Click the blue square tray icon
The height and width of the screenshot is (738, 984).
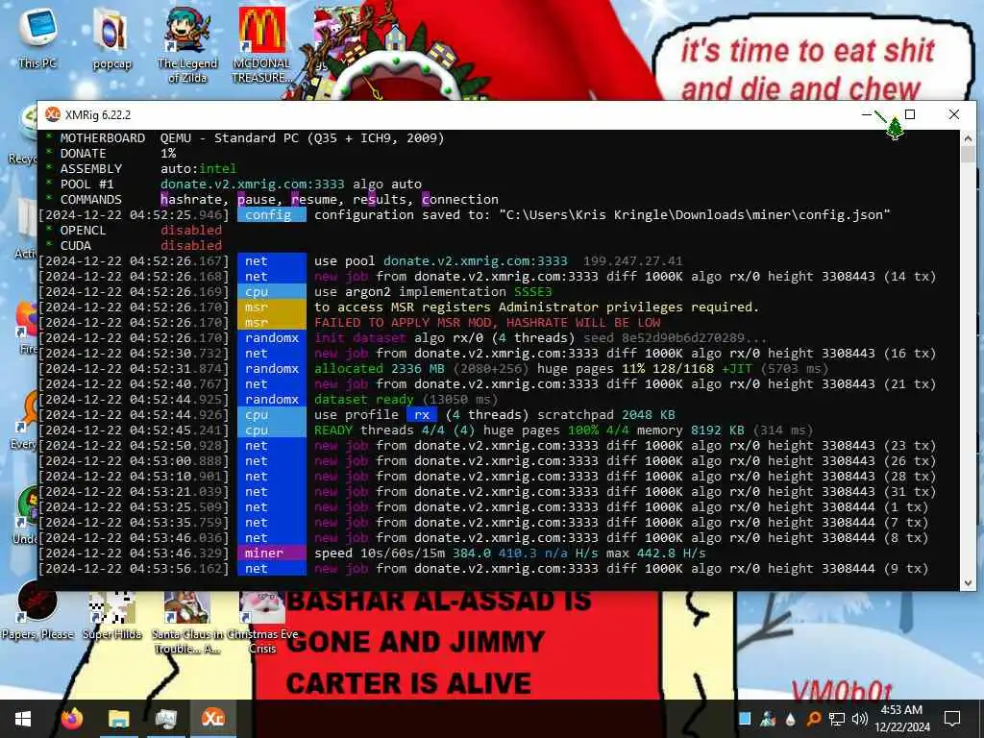tap(745, 719)
